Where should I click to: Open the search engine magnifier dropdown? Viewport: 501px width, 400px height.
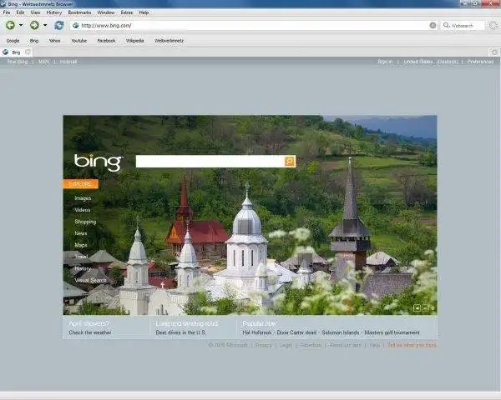[x=447, y=25]
